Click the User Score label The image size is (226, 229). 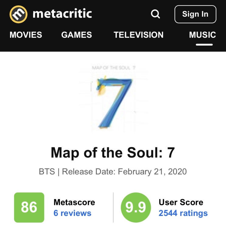click(181, 202)
